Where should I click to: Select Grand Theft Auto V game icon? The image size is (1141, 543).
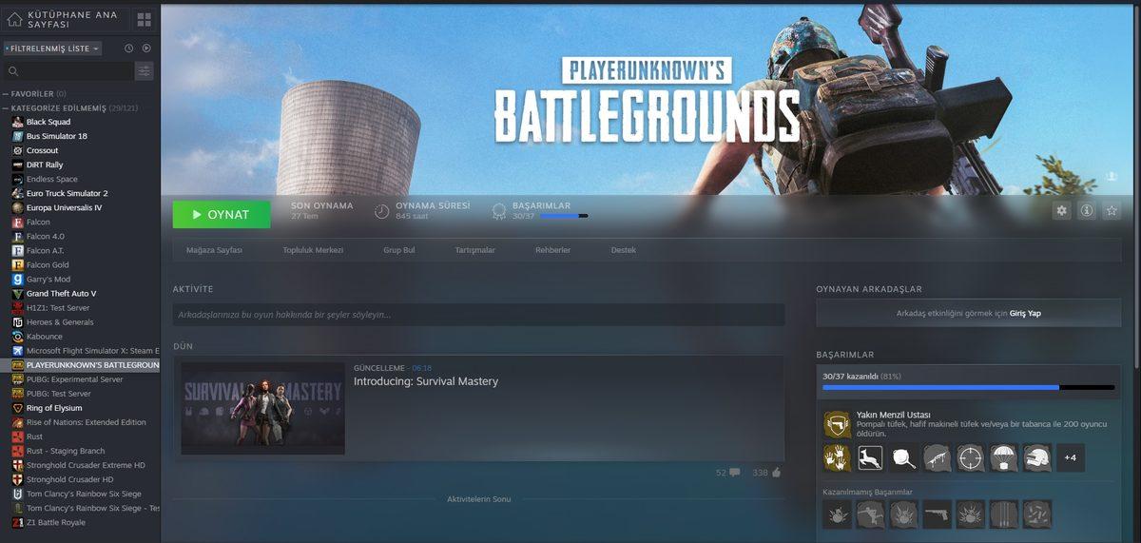click(x=18, y=294)
